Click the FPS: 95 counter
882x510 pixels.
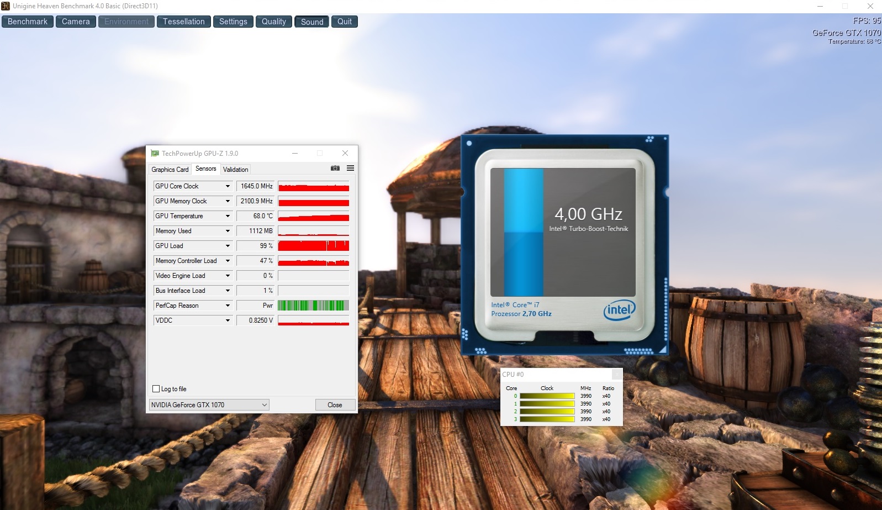point(867,21)
